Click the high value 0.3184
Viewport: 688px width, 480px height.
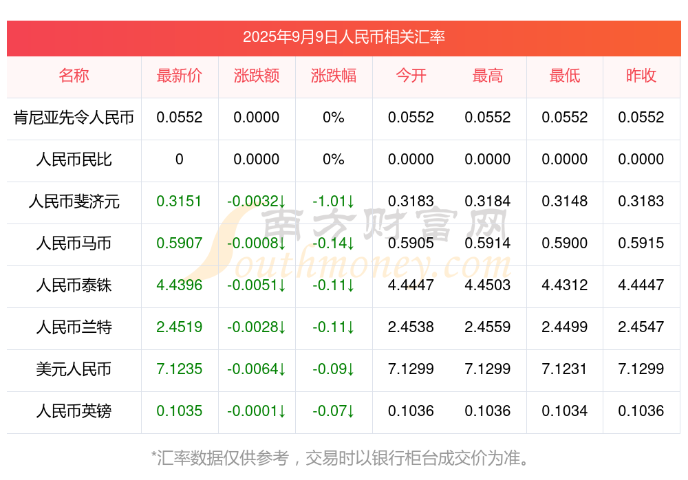pyautogui.click(x=488, y=201)
